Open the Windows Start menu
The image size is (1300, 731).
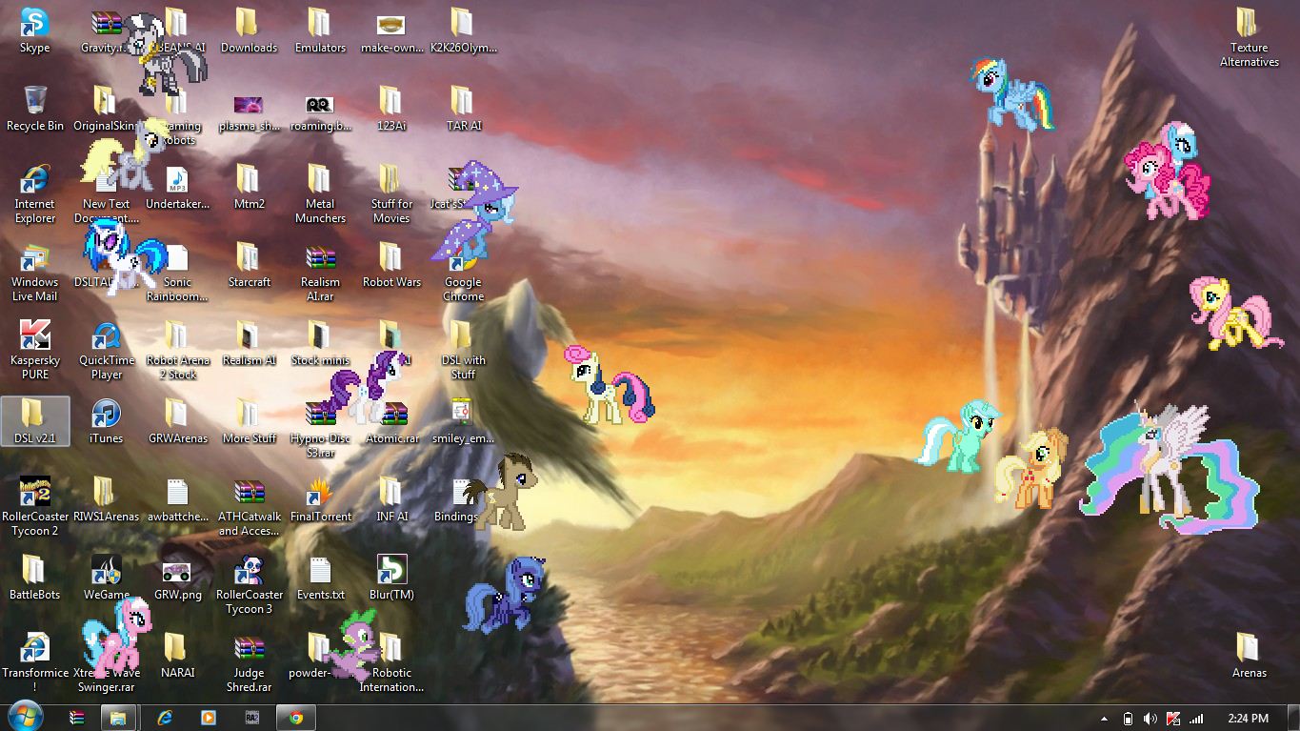point(25,717)
